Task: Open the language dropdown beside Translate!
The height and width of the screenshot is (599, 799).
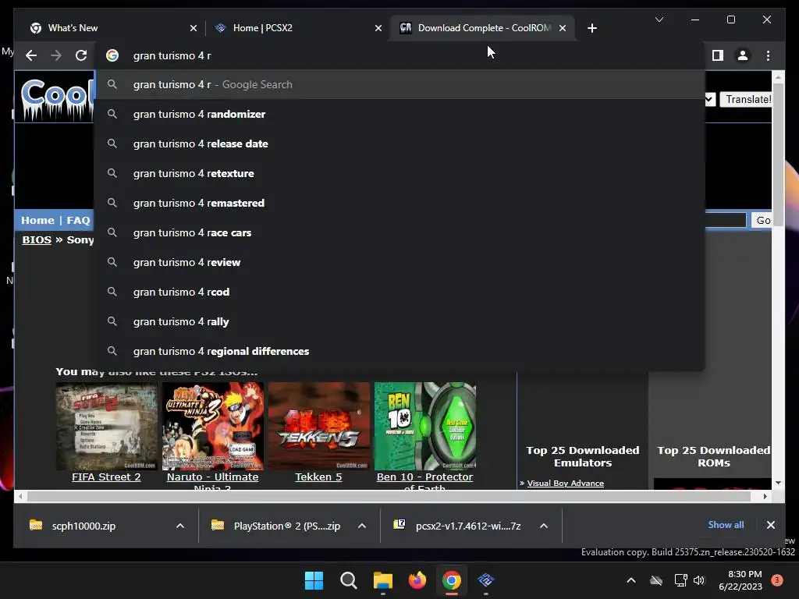Action: click(x=710, y=99)
